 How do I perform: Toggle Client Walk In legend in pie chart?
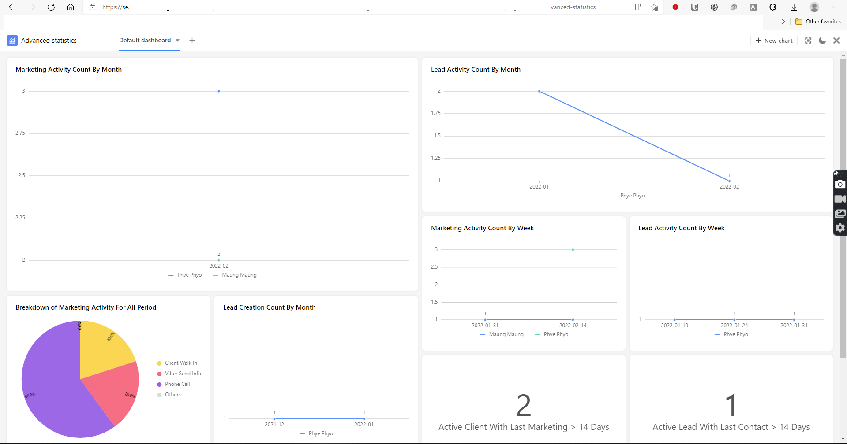tap(181, 363)
